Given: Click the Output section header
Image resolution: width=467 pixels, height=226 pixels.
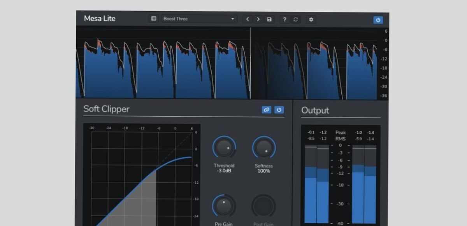Looking at the screenshot, I should 316,110.
